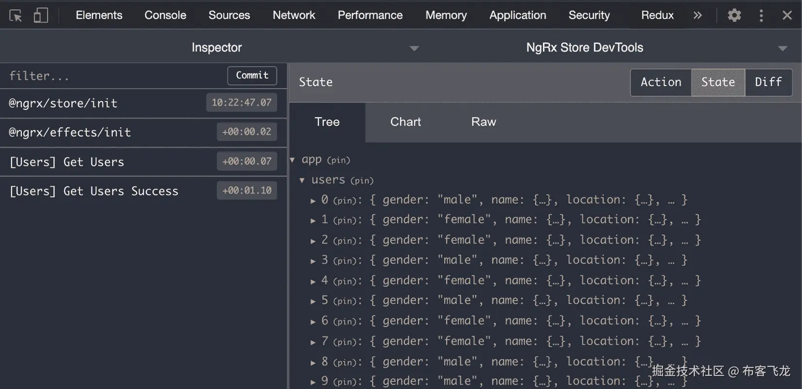Activate the inspect element picker icon
This screenshot has height=389, width=802.
[x=16, y=16]
